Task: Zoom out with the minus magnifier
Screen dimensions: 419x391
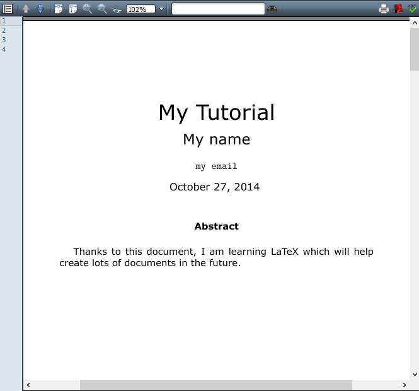Action: (102, 9)
